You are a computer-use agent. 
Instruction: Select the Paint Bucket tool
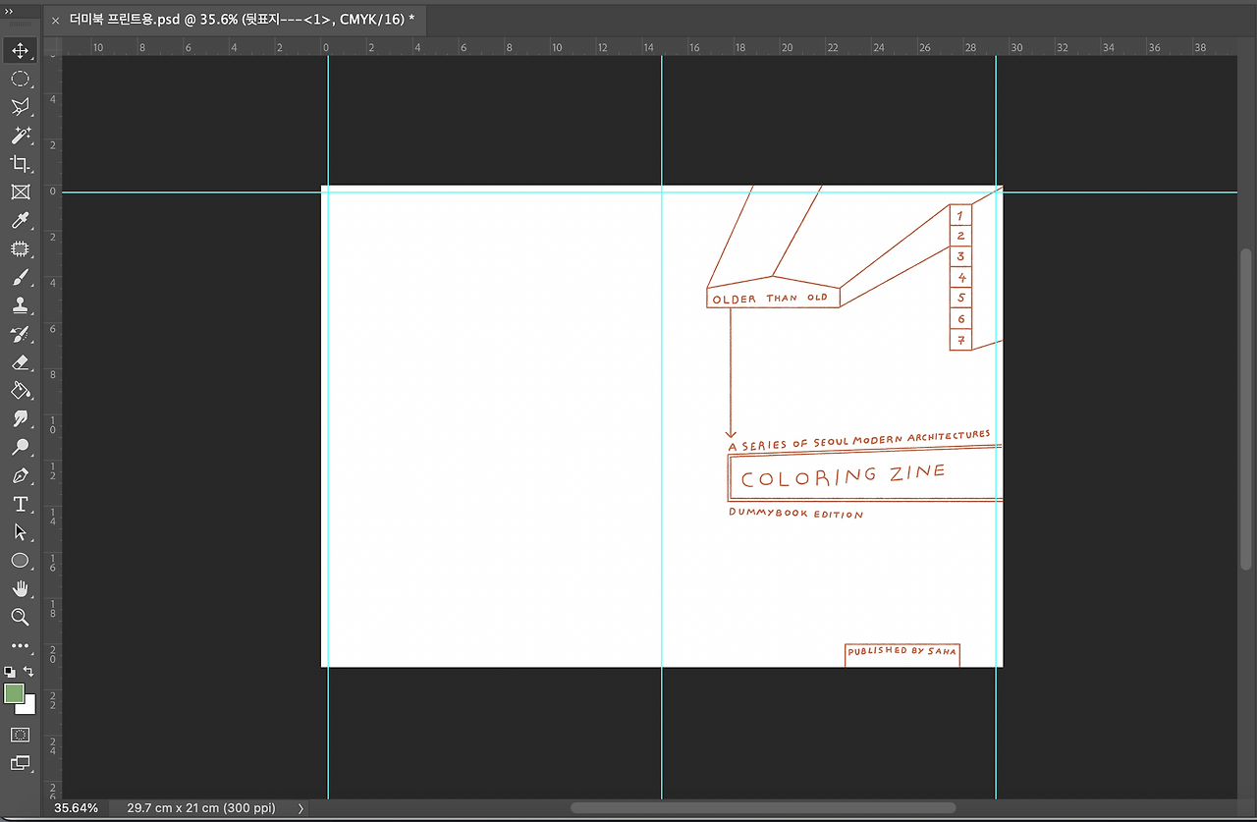point(20,391)
